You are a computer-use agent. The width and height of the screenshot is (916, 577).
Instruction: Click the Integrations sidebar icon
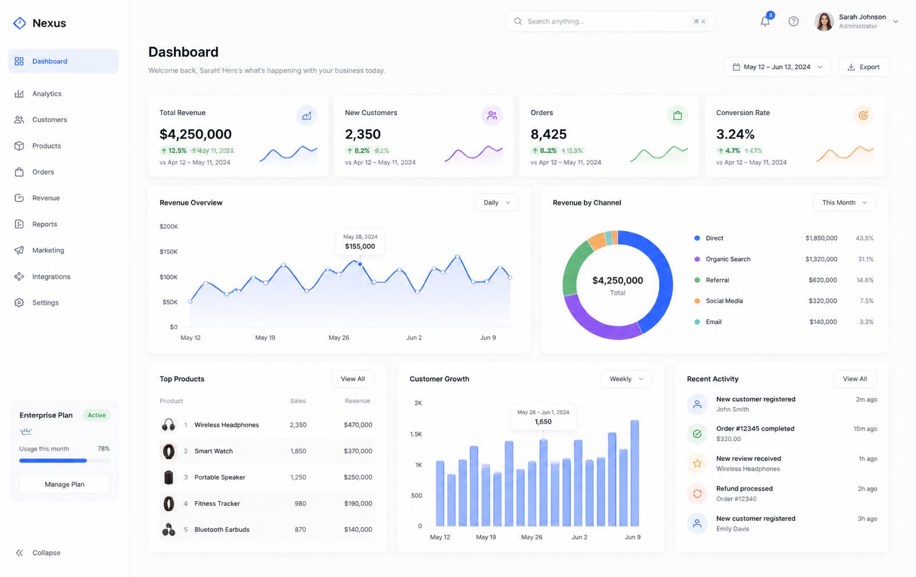pyautogui.click(x=19, y=276)
